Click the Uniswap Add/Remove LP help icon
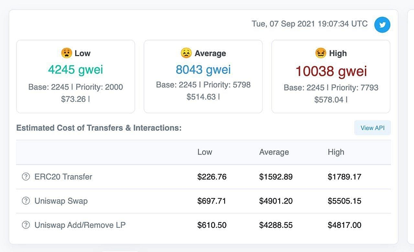 tap(25, 225)
